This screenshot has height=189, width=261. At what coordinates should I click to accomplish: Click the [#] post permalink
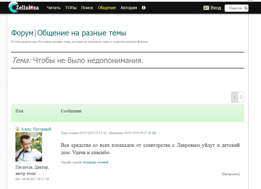click(x=154, y=133)
